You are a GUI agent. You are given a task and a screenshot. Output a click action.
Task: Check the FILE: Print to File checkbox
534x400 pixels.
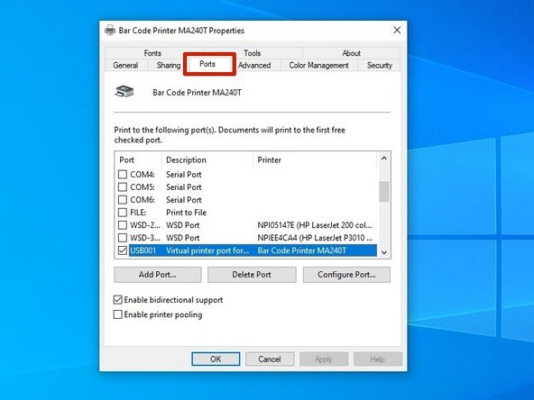[x=123, y=213]
